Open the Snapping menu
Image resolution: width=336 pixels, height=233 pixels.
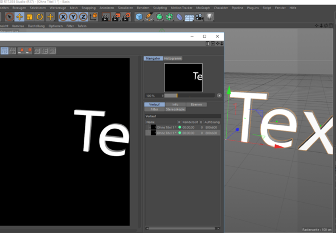(88, 8)
